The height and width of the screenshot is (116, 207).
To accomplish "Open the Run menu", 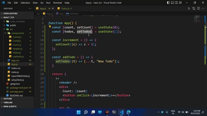I will (48, 3).
